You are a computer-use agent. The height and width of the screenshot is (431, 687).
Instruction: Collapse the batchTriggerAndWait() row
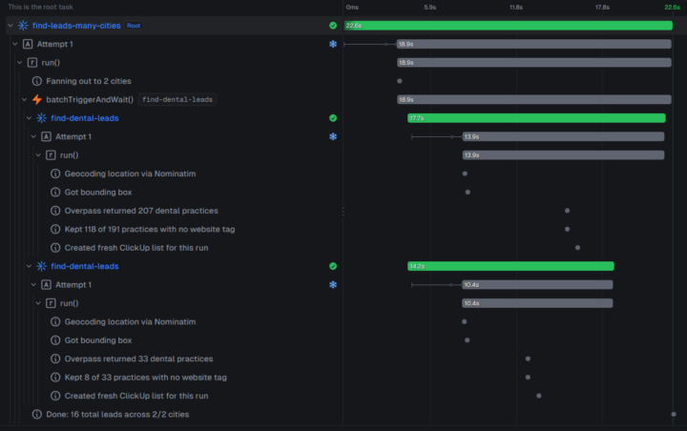24,99
